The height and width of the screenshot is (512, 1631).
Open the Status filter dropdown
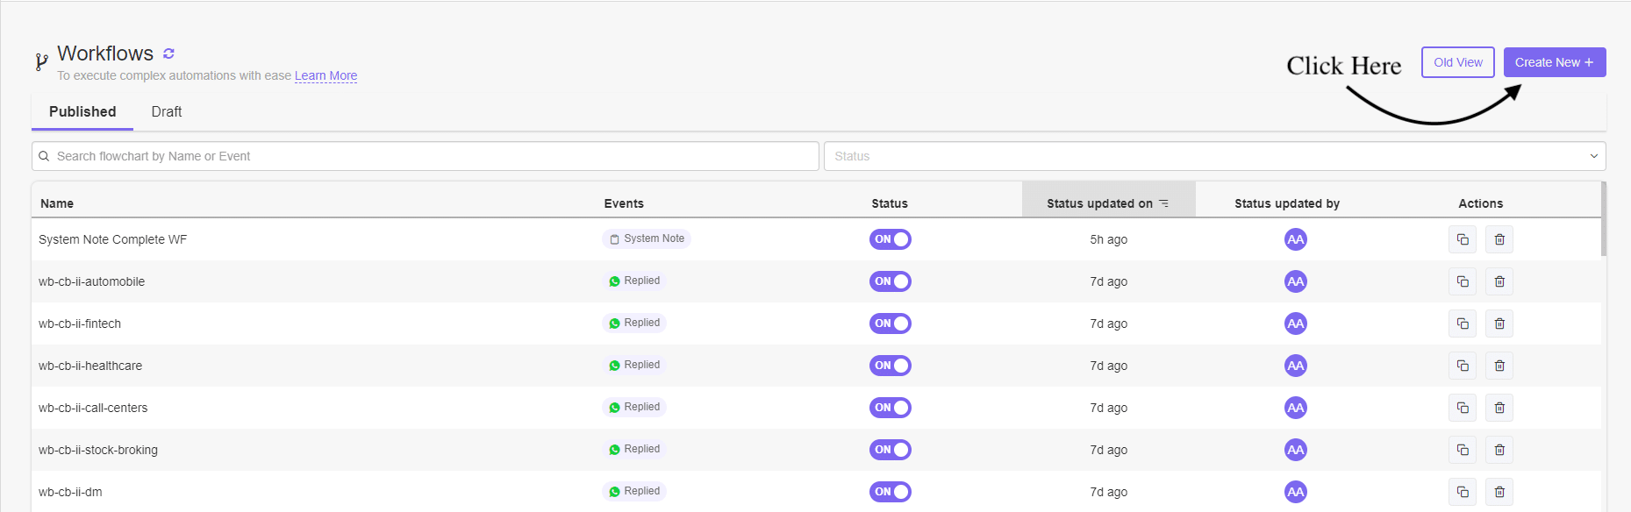coord(1214,156)
